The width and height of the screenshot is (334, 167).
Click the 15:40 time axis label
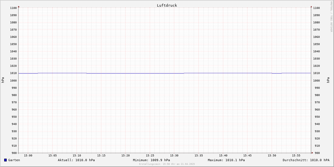tap(223, 156)
